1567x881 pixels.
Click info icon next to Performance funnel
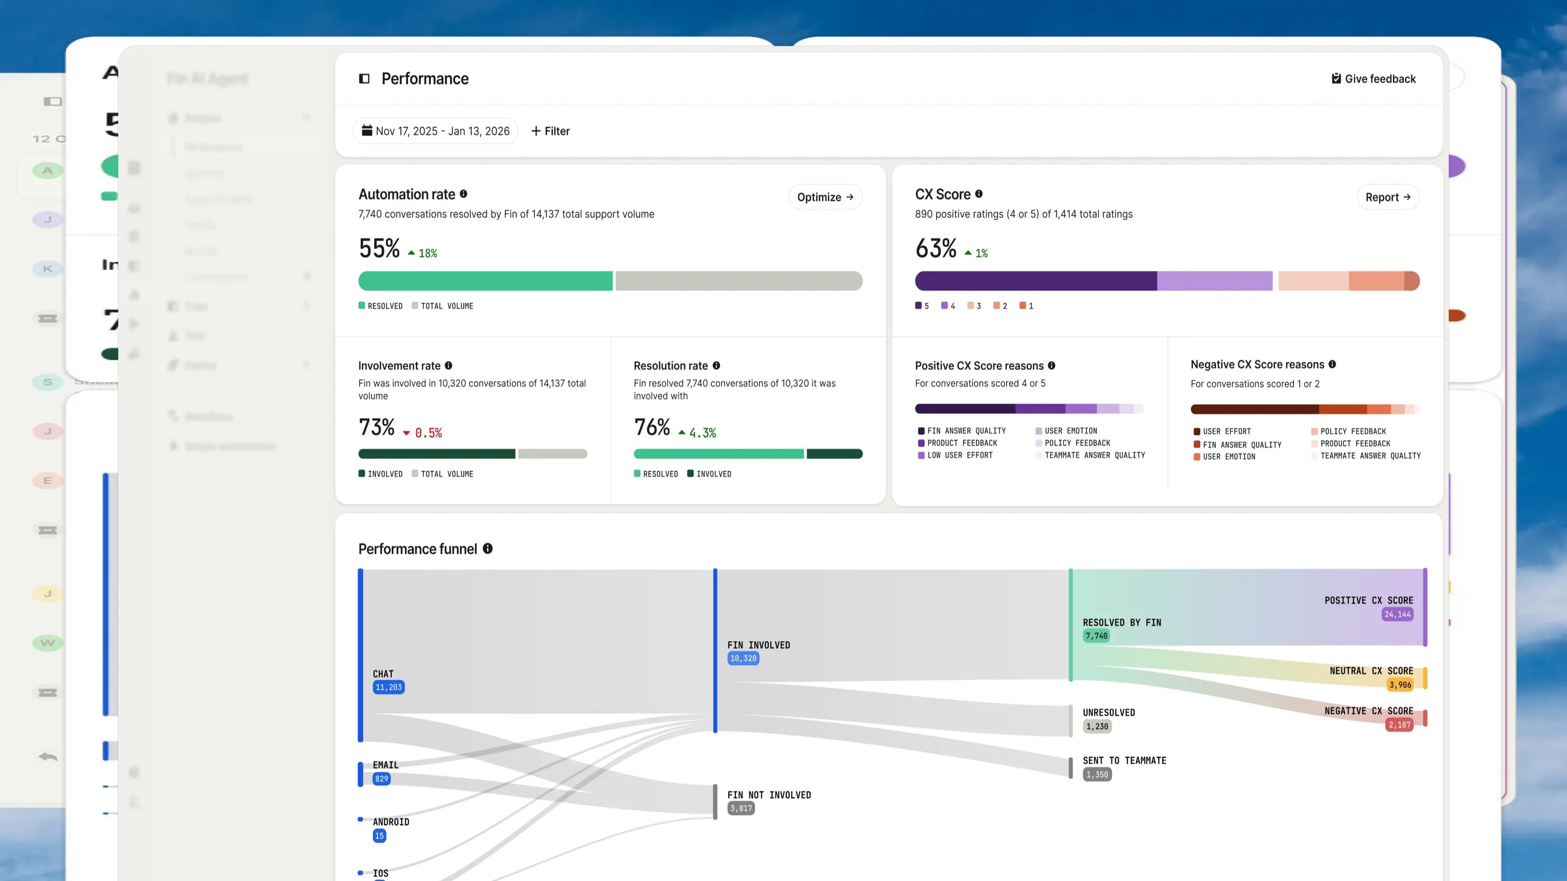[x=488, y=549]
